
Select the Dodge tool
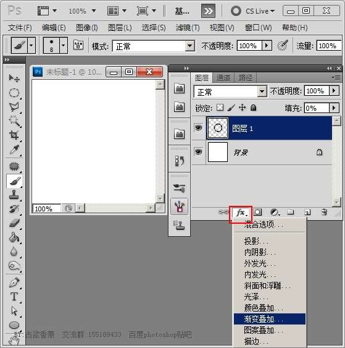point(14,266)
